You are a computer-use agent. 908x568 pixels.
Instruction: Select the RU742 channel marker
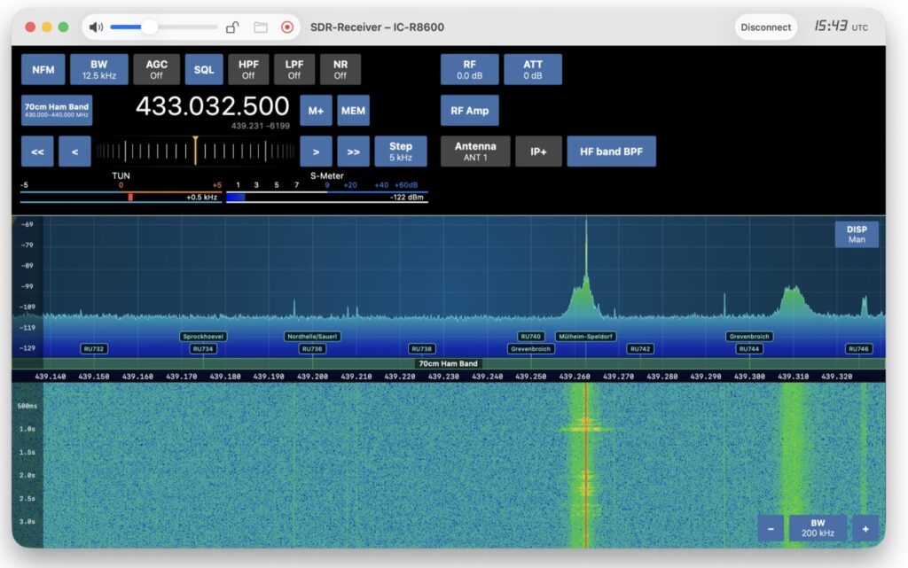click(640, 349)
